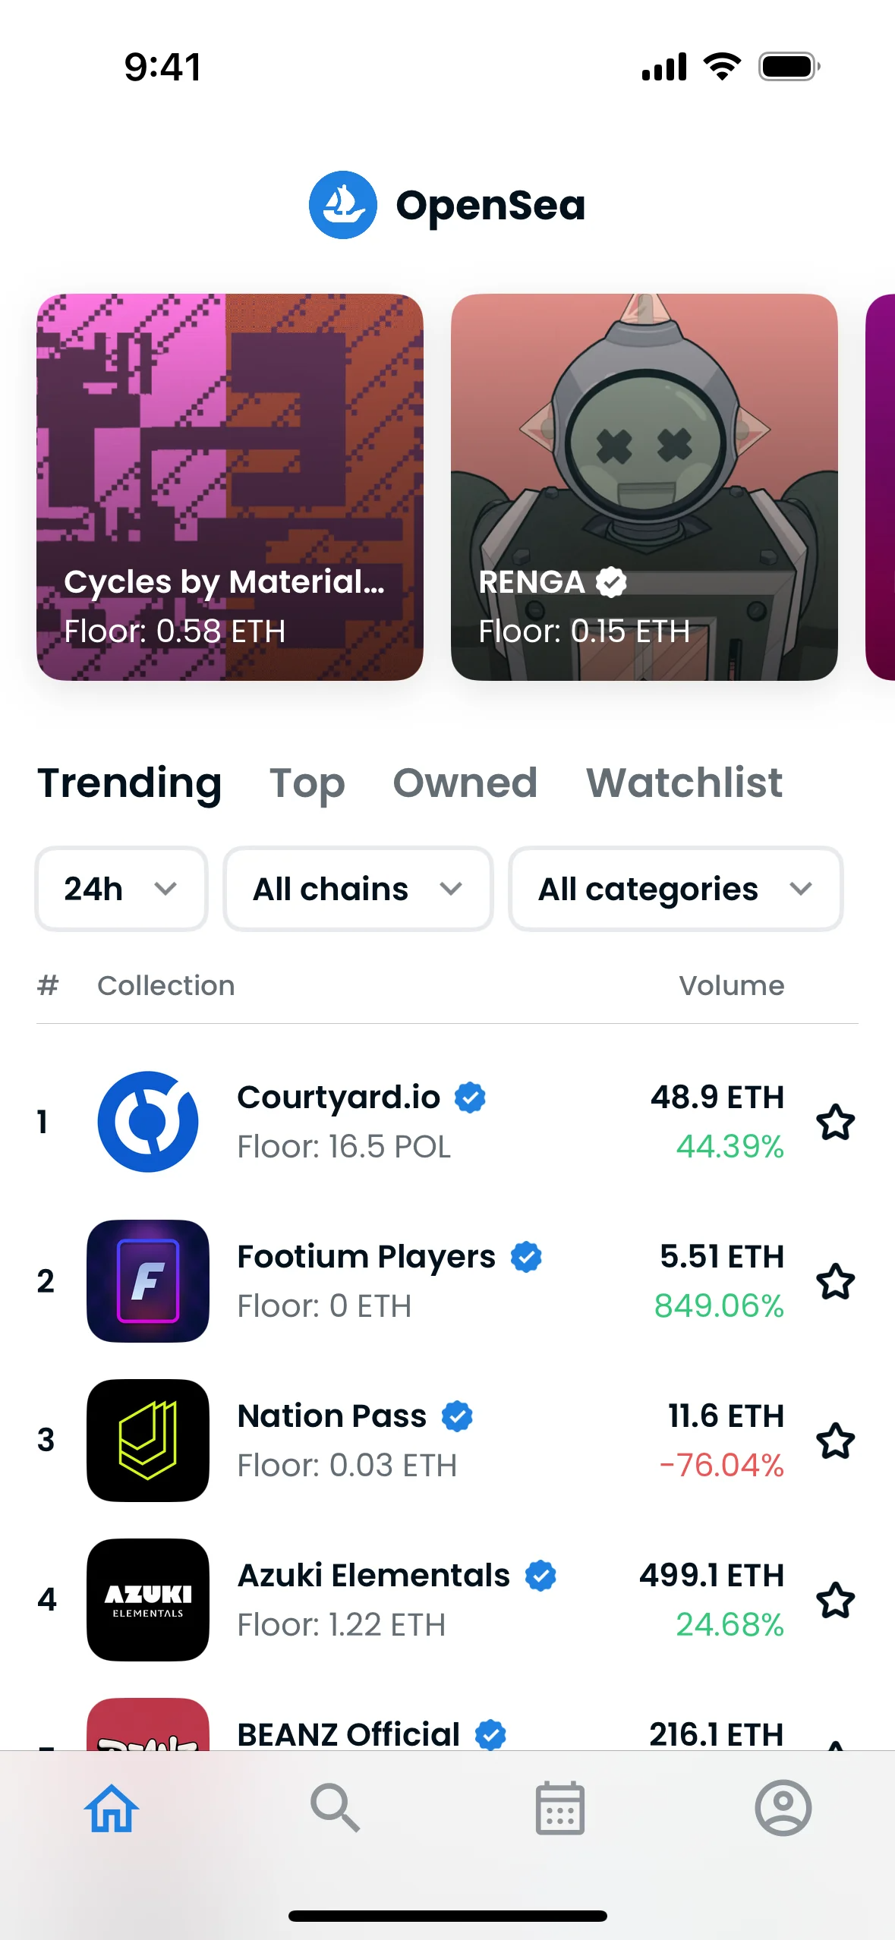This screenshot has width=895, height=1940.
Task: Open the Cycles by Material featured card
Action: (229, 487)
